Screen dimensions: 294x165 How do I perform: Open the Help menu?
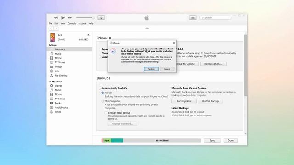[91, 23]
